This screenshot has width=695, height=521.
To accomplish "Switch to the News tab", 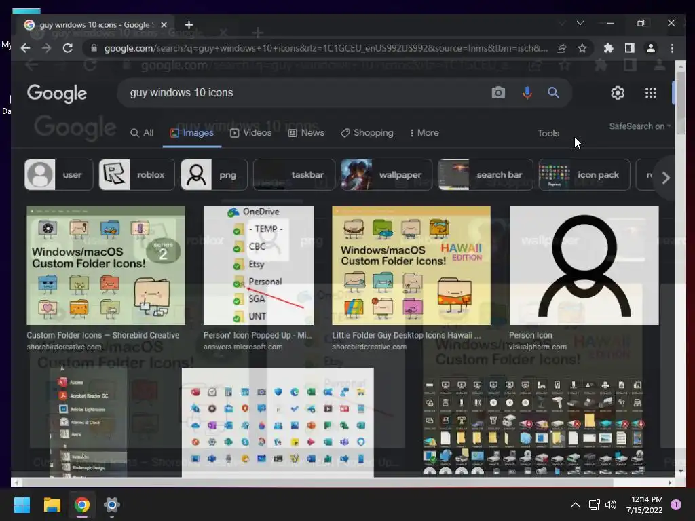I will click(x=306, y=132).
